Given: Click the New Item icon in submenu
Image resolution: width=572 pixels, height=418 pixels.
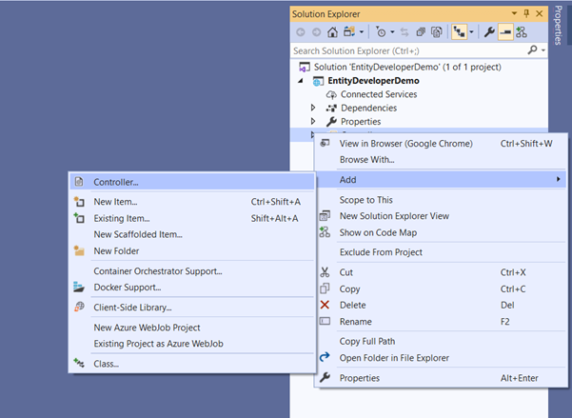Looking at the screenshot, I should point(79,202).
